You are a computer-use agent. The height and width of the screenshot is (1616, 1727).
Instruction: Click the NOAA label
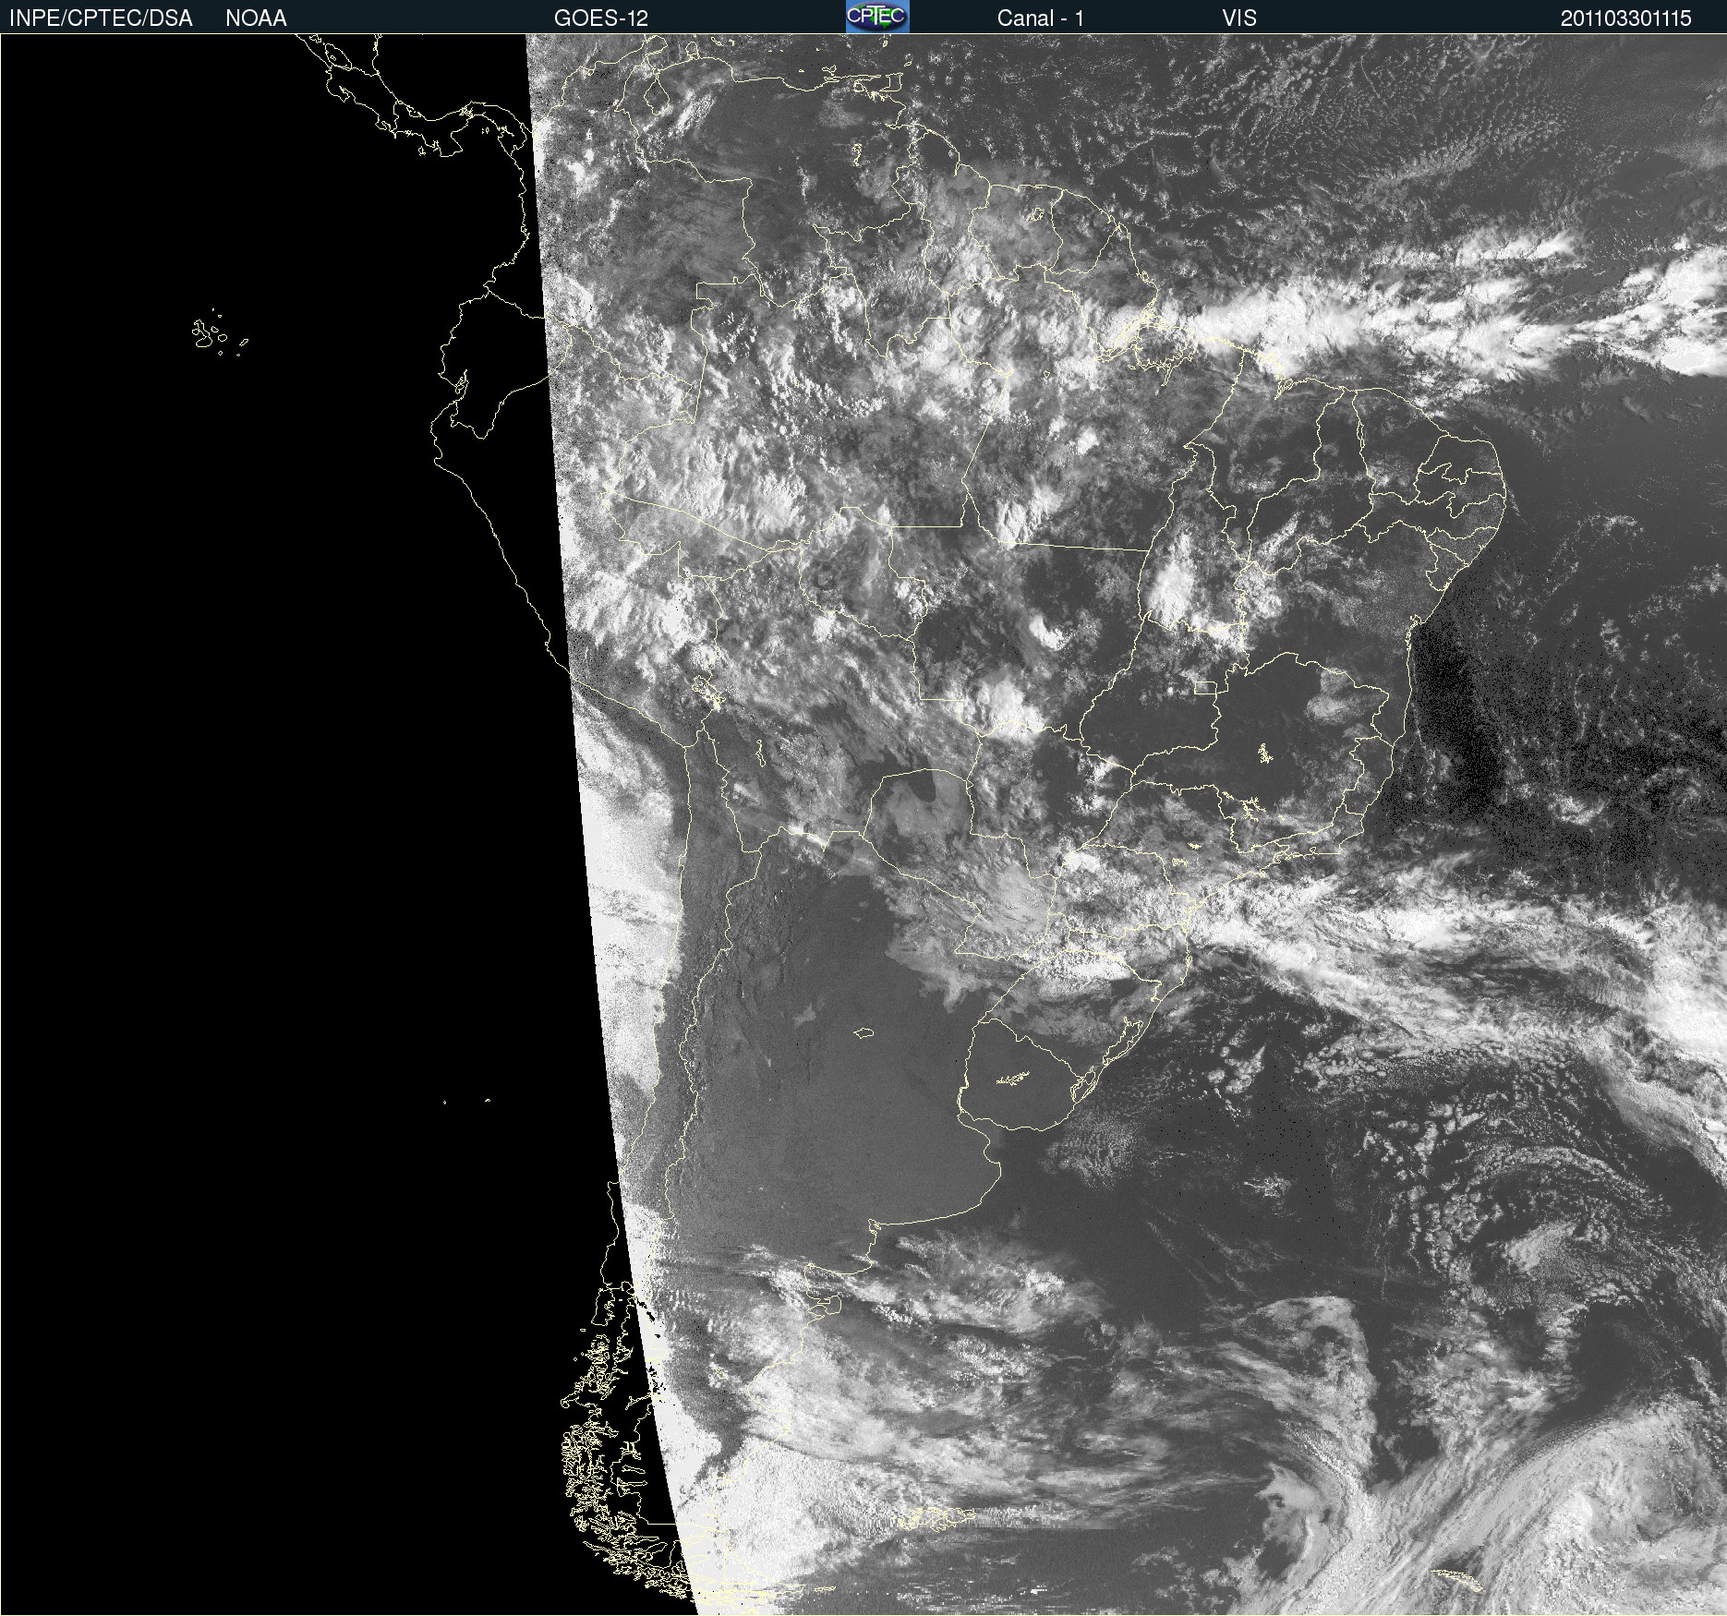256,18
